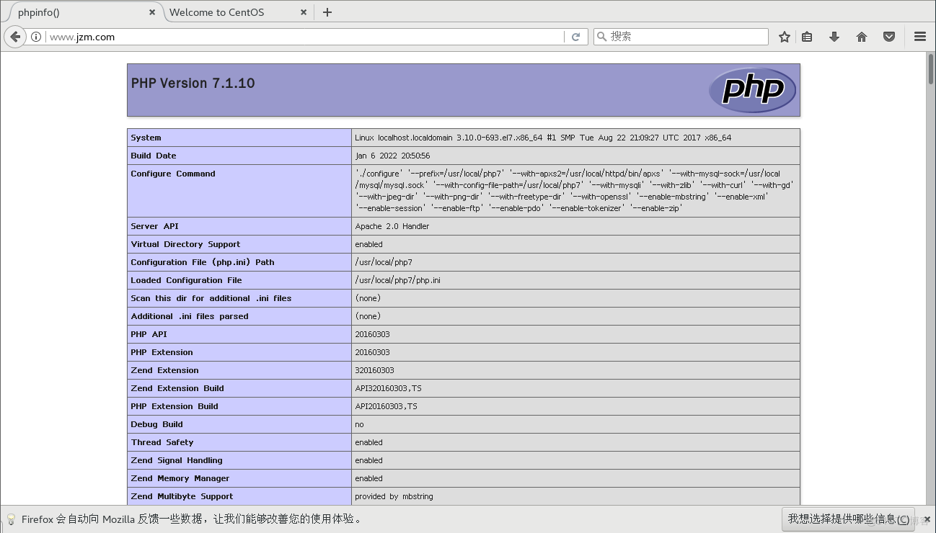Select the Linux localhost.localdomain system value
Screen dimensions: 936x533
[x=543, y=138]
